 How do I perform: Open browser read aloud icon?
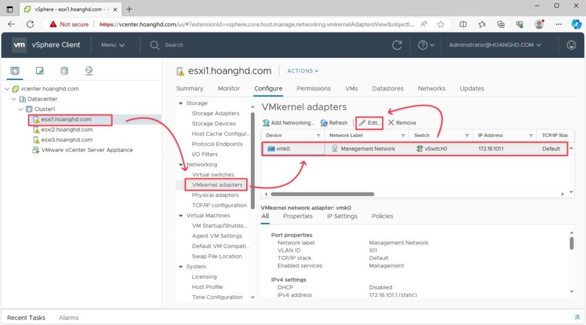pos(424,24)
